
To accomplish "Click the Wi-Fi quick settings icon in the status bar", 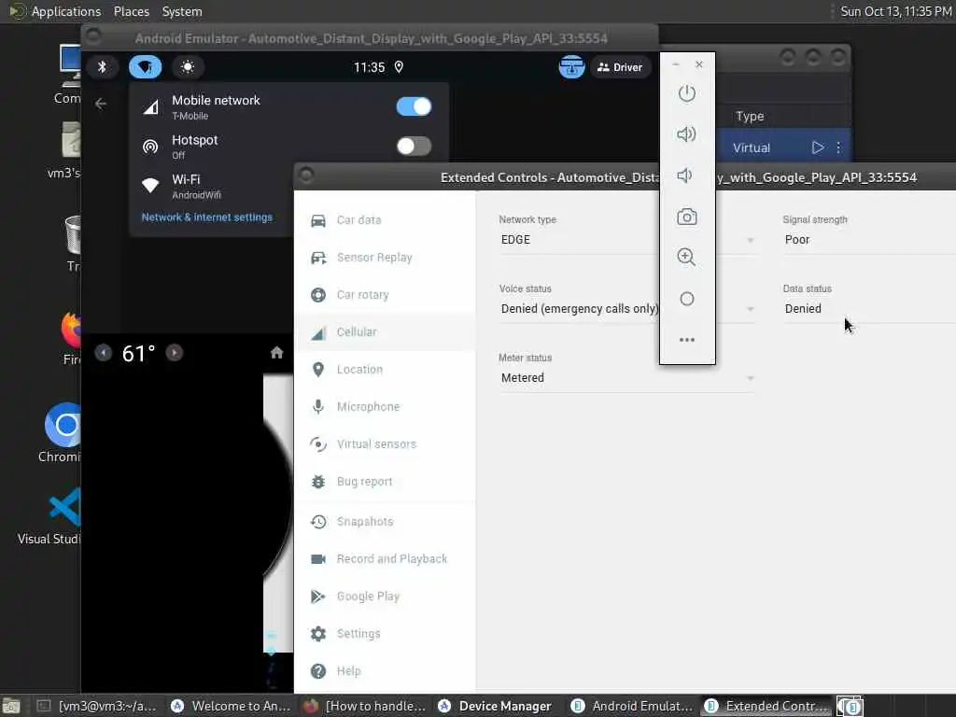I will pos(145,66).
